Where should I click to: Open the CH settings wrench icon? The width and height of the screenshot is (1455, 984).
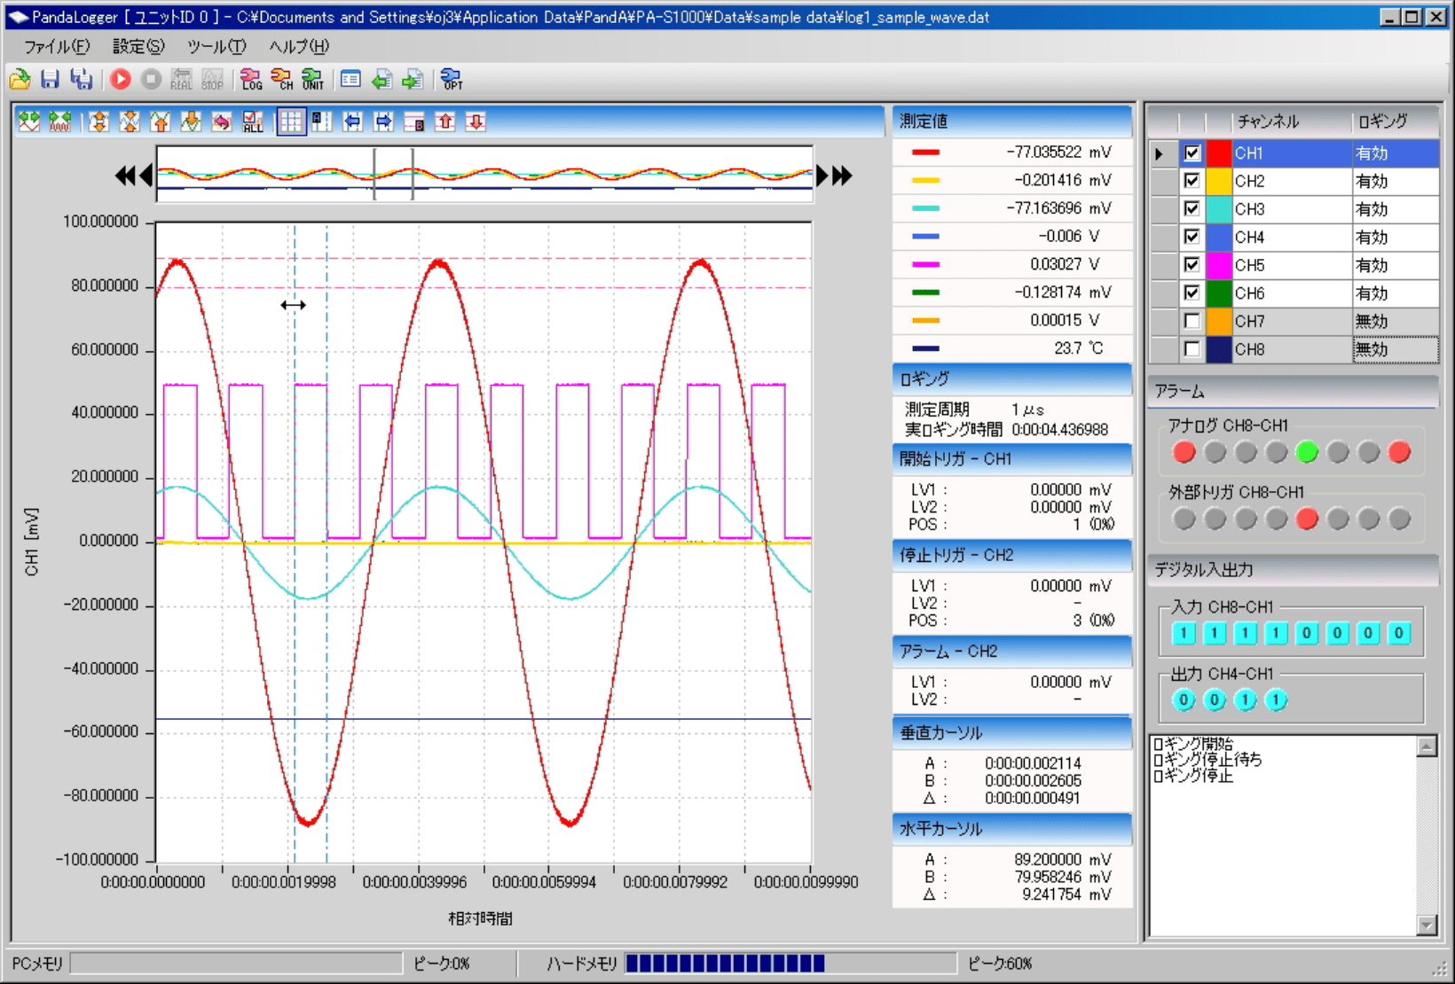[x=282, y=80]
